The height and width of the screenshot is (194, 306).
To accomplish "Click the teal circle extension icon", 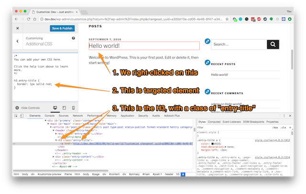I will (x=240, y=19).
